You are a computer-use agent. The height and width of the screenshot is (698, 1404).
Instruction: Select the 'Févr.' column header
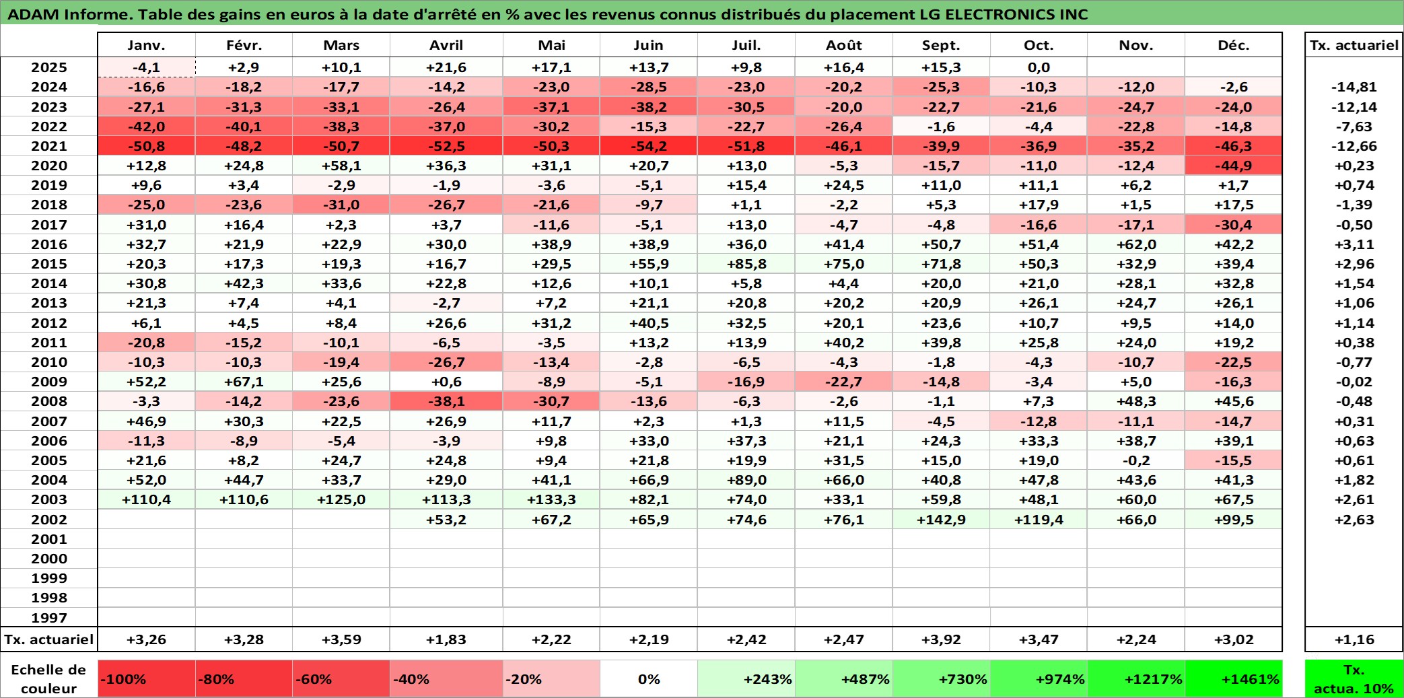point(244,45)
